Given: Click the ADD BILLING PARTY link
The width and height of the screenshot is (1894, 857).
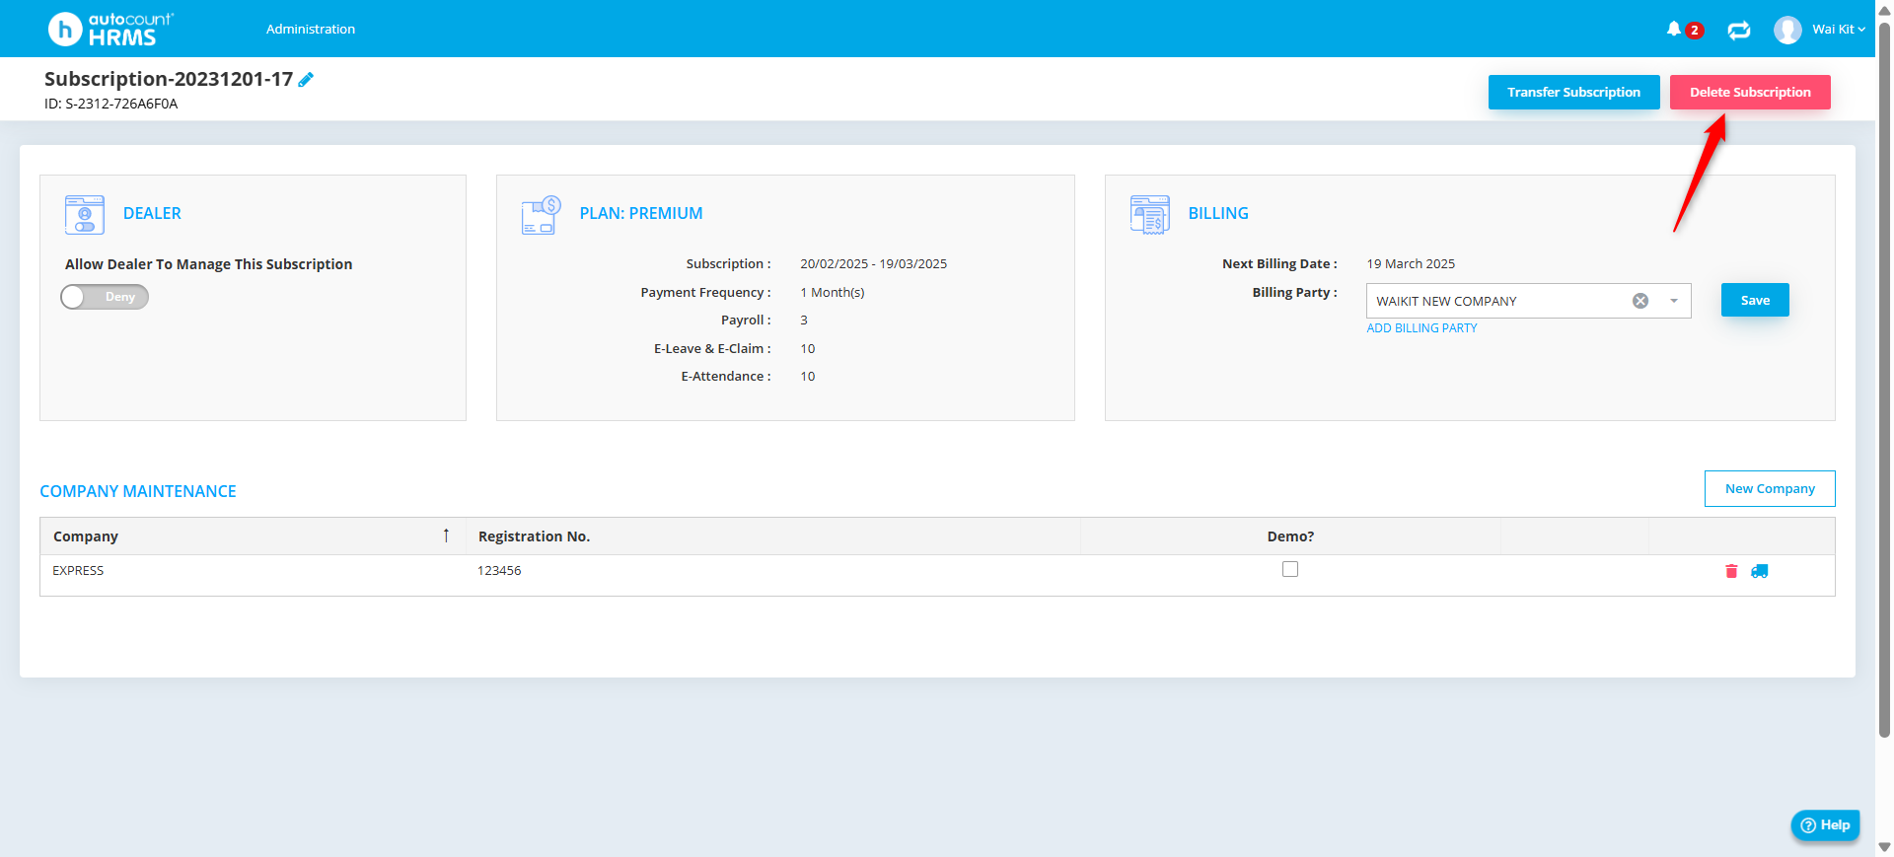Looking at the screenshot, I should click(1421, 328).
